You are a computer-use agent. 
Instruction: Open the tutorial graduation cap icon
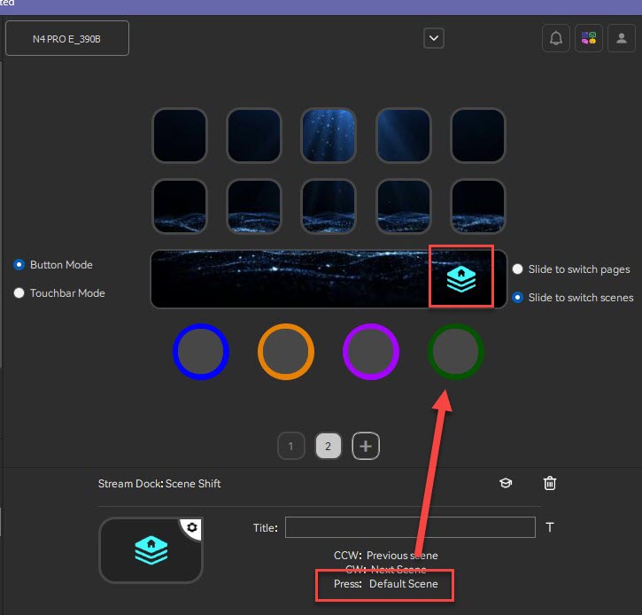tap(506, 483)
